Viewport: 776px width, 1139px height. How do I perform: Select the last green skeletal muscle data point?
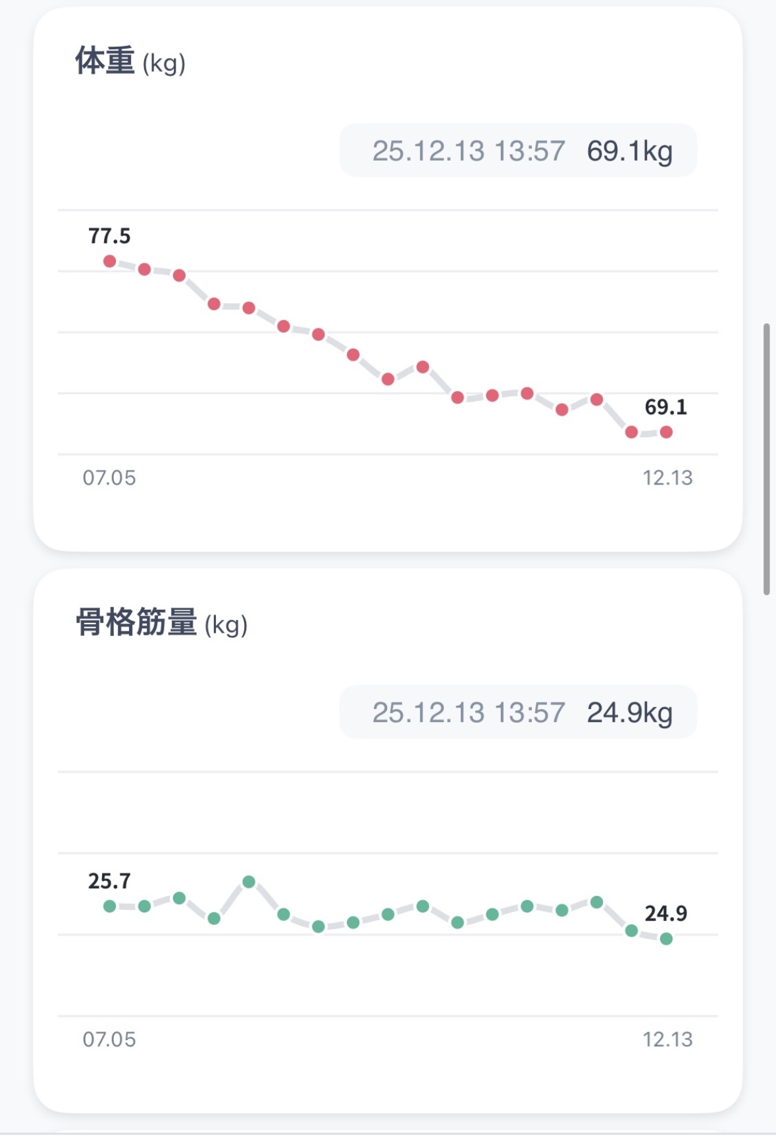point(666,938)
